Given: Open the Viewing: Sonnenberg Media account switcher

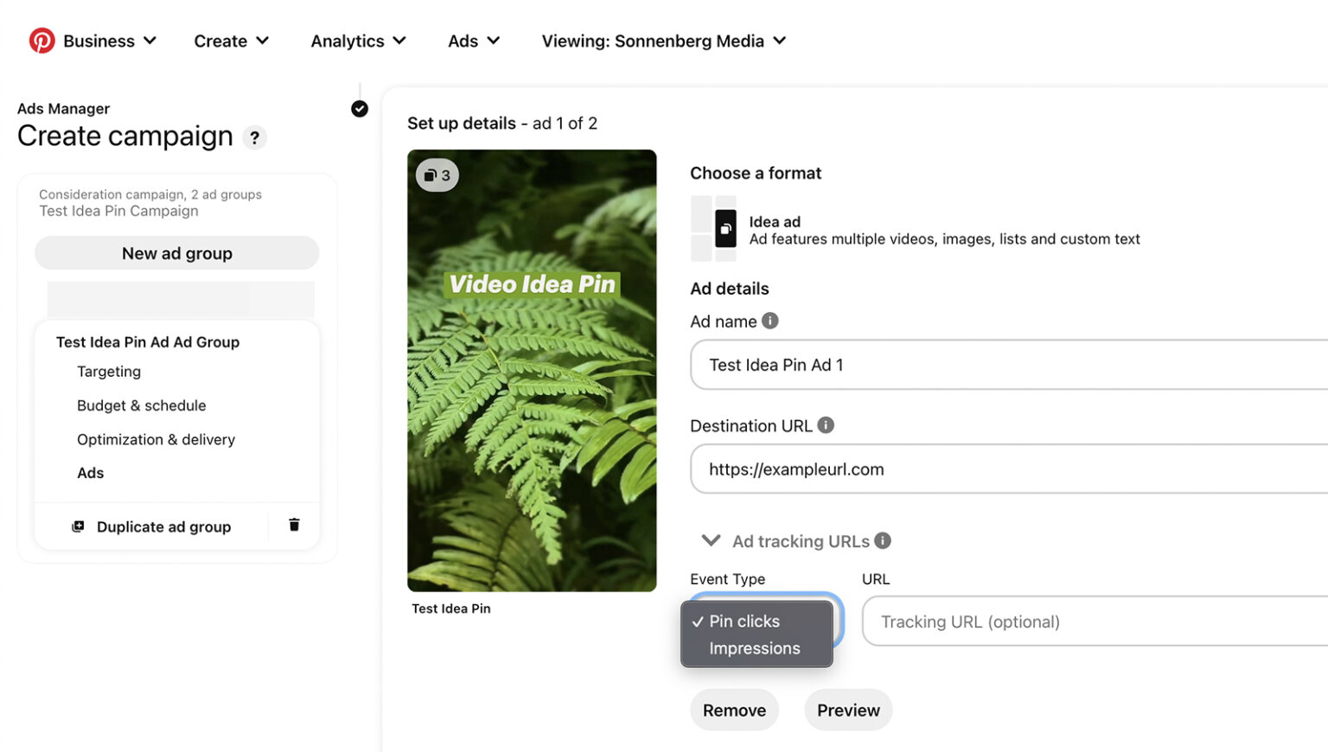Looking at the screenshot, I should coord(663,41).
